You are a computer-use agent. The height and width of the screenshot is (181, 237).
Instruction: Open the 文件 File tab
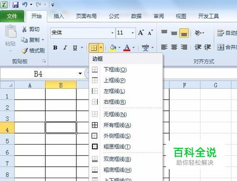coord(12,16)
